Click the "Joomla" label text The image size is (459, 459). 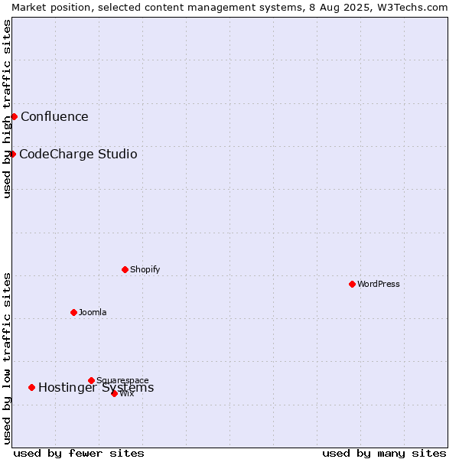point(93,313)
